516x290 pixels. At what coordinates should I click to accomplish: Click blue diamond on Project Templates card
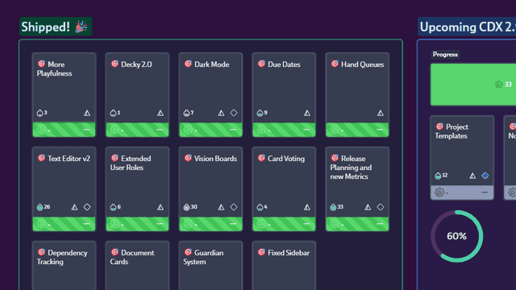[x=485, y=176]
